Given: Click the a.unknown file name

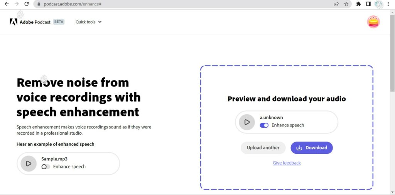Looking at the screenshot, I should point(271,117).
